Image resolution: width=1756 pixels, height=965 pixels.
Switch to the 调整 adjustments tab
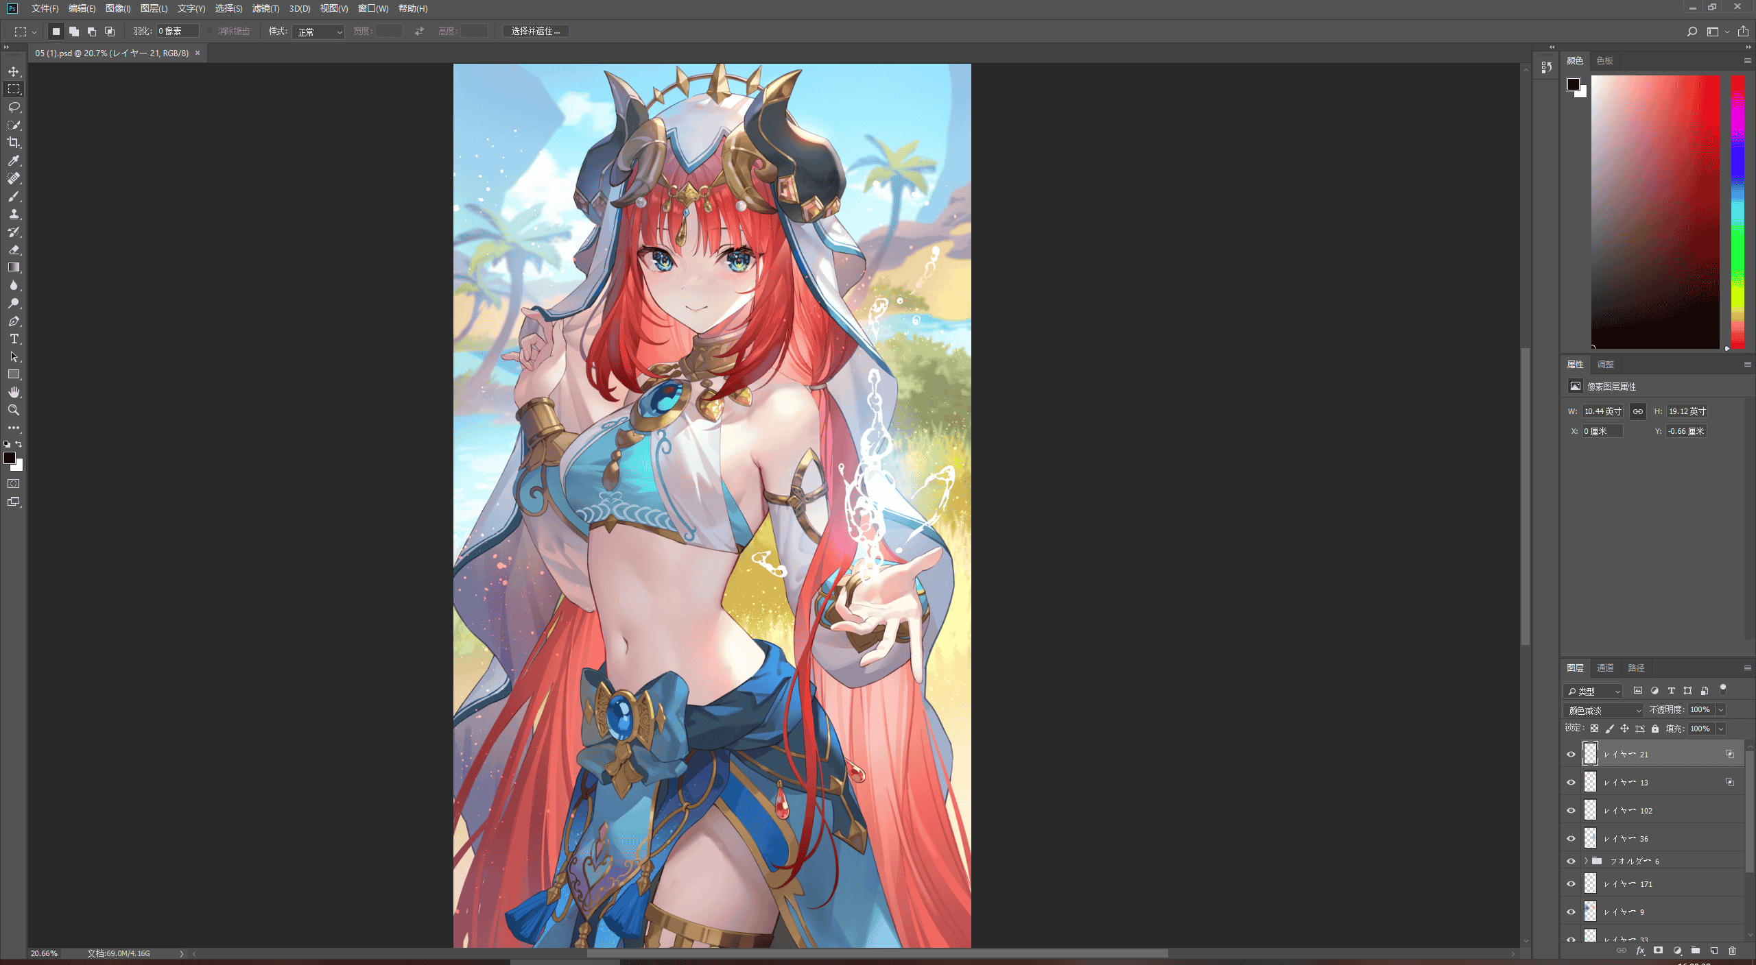(x=1605, y=365)
